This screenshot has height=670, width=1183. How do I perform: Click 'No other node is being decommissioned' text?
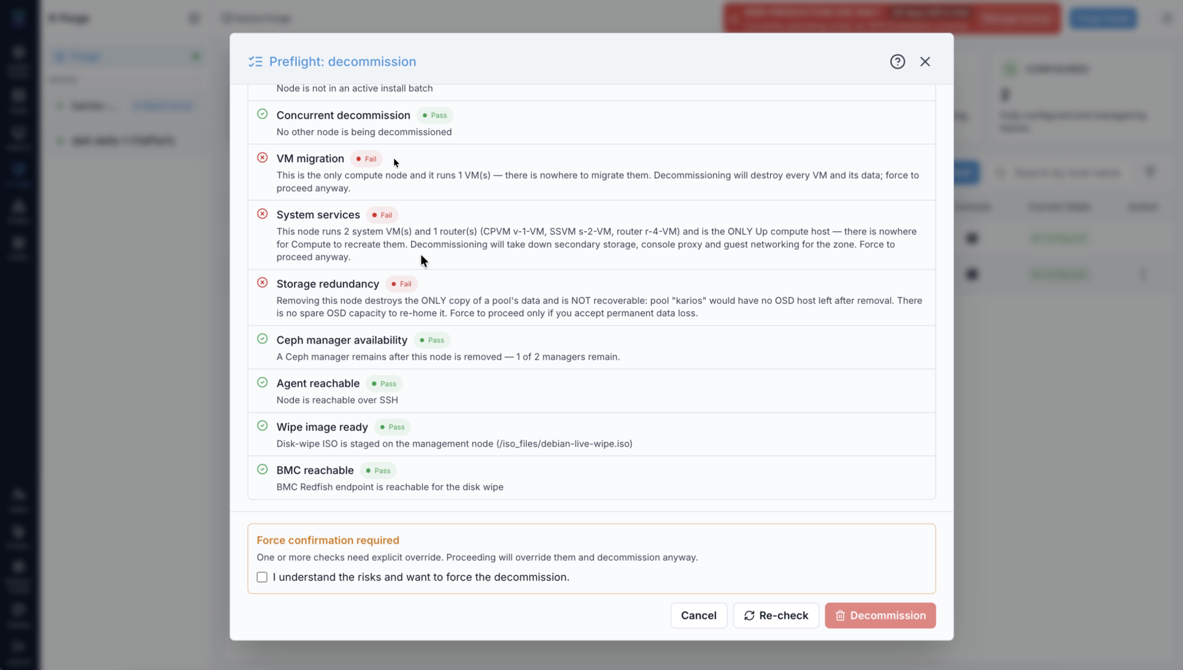(364, 132)
